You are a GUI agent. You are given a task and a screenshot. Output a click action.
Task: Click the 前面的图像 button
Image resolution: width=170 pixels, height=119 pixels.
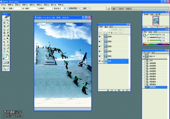[x=73, y=8]
